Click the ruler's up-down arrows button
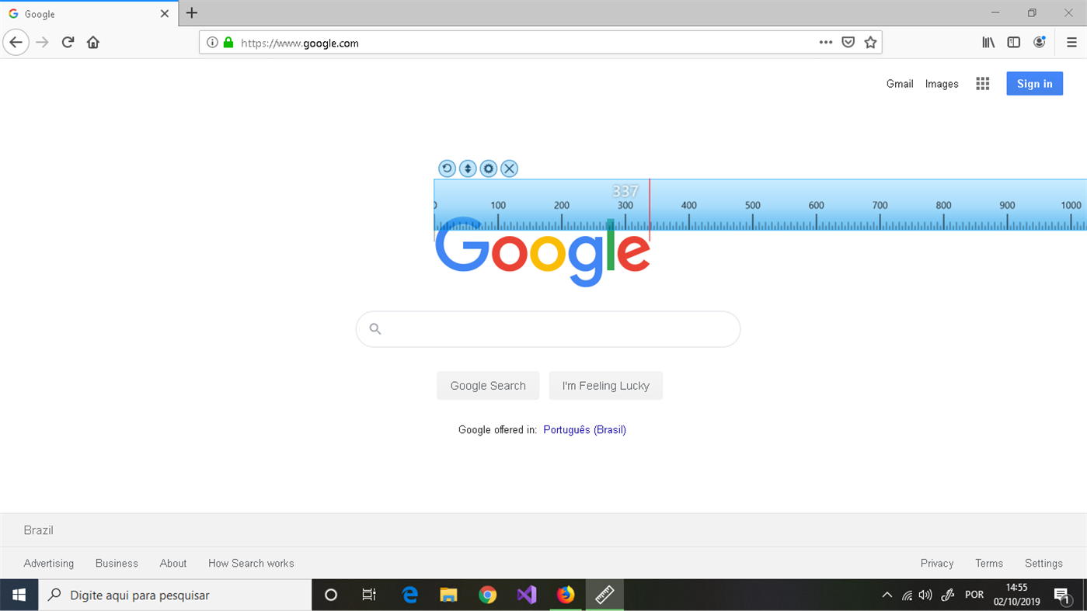The image size is (1087, 611). 468,168
